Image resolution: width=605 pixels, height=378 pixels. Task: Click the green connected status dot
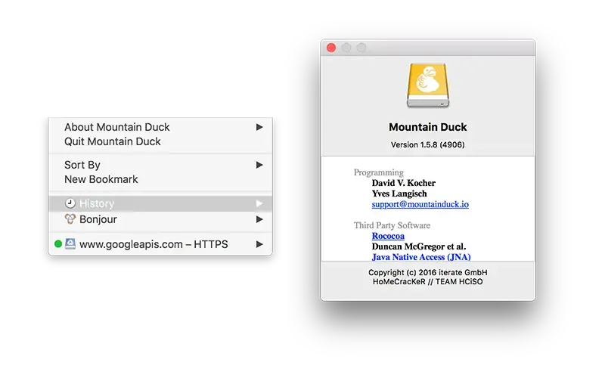point(58,243)
